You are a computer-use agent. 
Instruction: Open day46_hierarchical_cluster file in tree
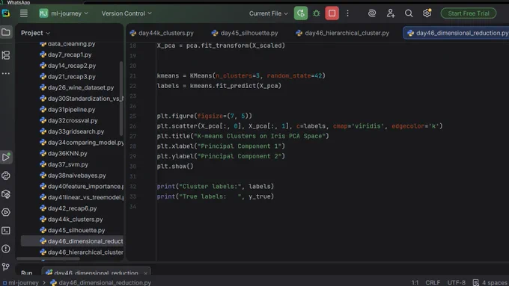[82, 252]
